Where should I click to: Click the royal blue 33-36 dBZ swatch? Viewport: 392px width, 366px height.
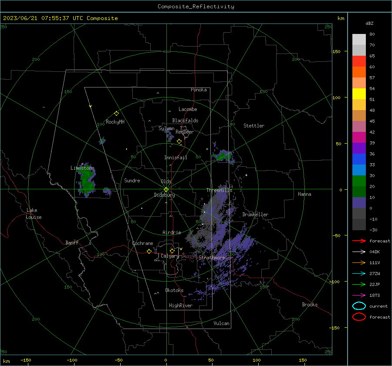(359, 159)
